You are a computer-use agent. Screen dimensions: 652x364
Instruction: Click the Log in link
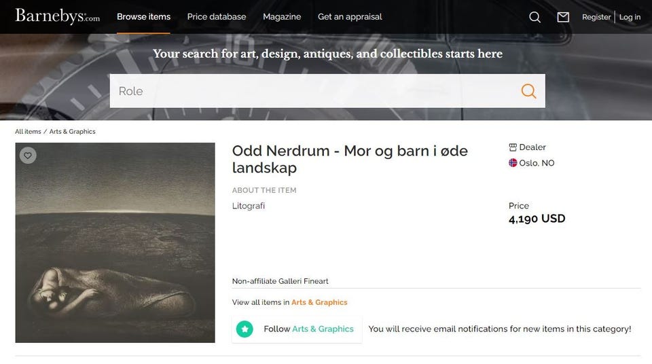[630, 17]
